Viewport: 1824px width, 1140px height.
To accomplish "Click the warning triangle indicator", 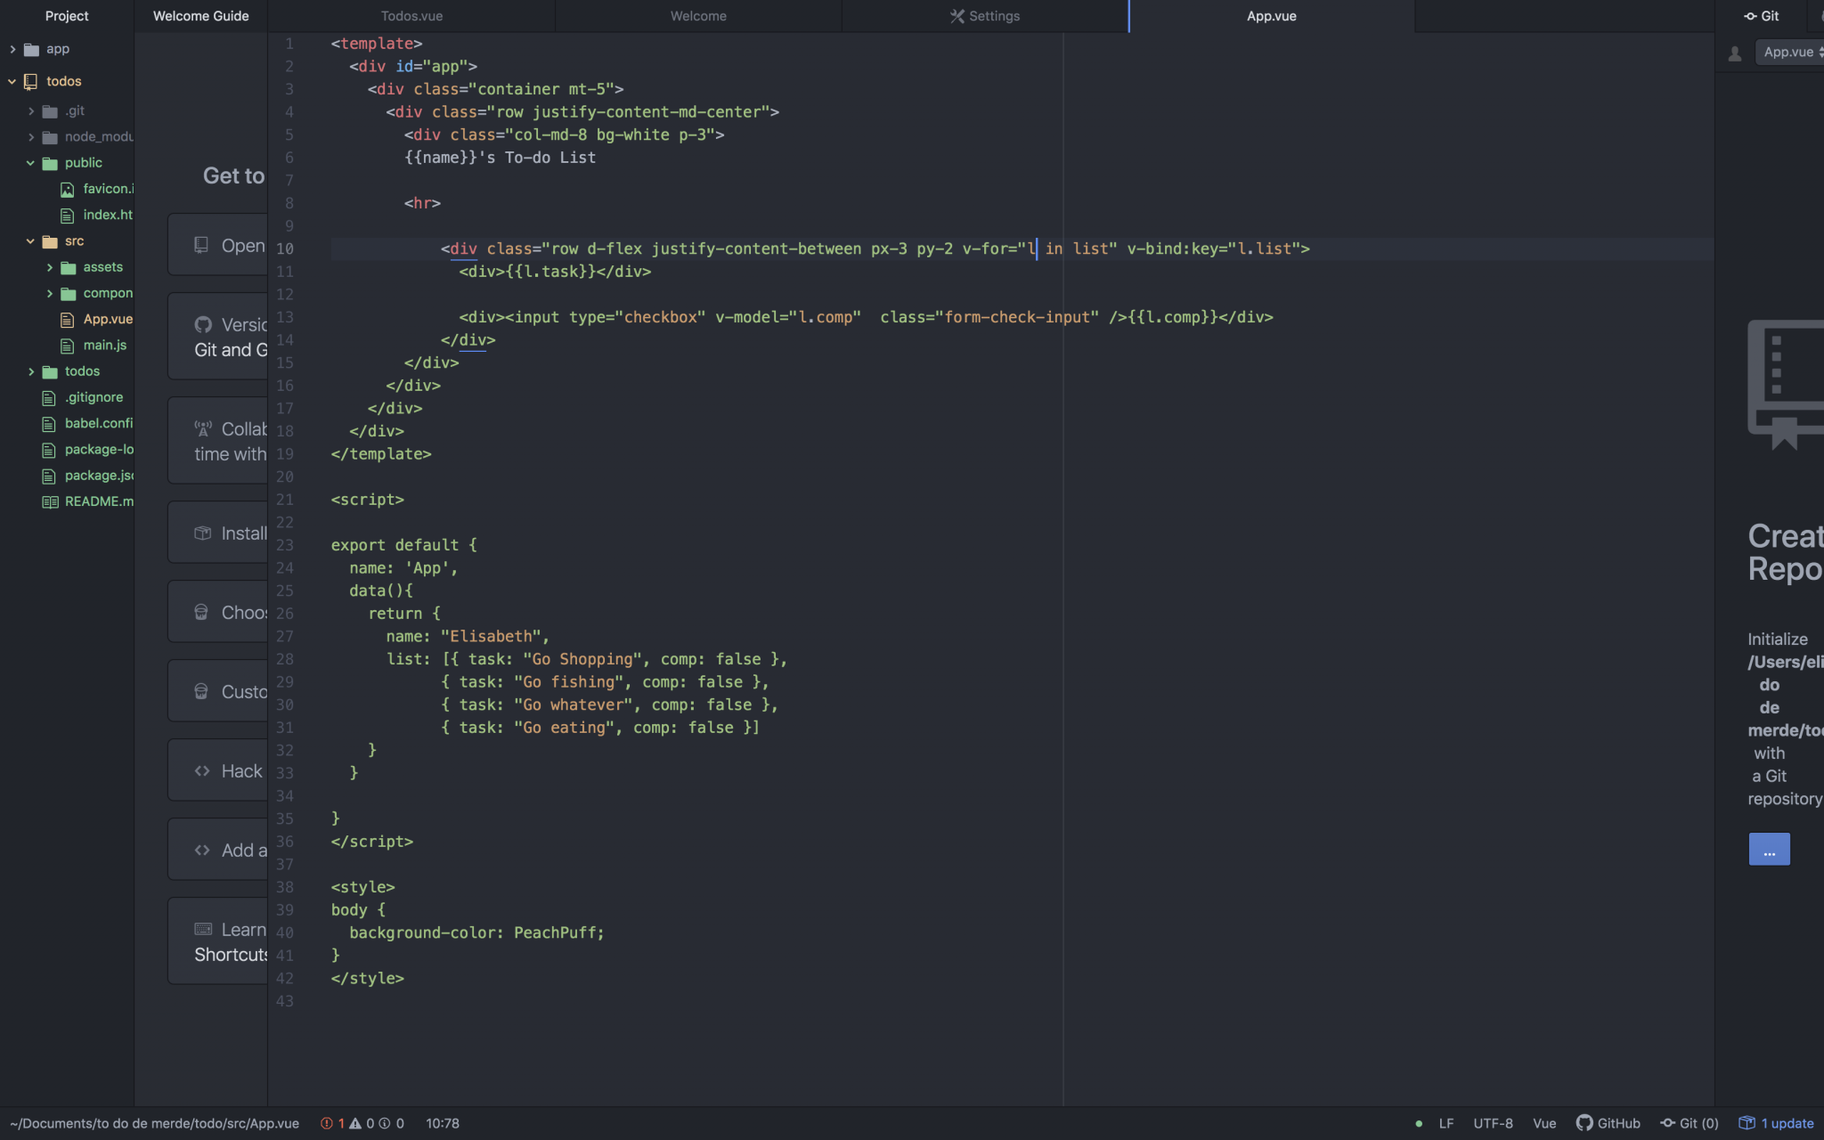I will pos(355,1123).
